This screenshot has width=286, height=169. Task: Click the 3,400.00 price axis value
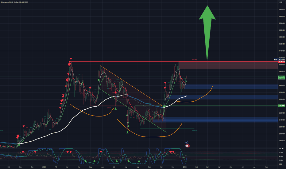click(x=282, y=85)
